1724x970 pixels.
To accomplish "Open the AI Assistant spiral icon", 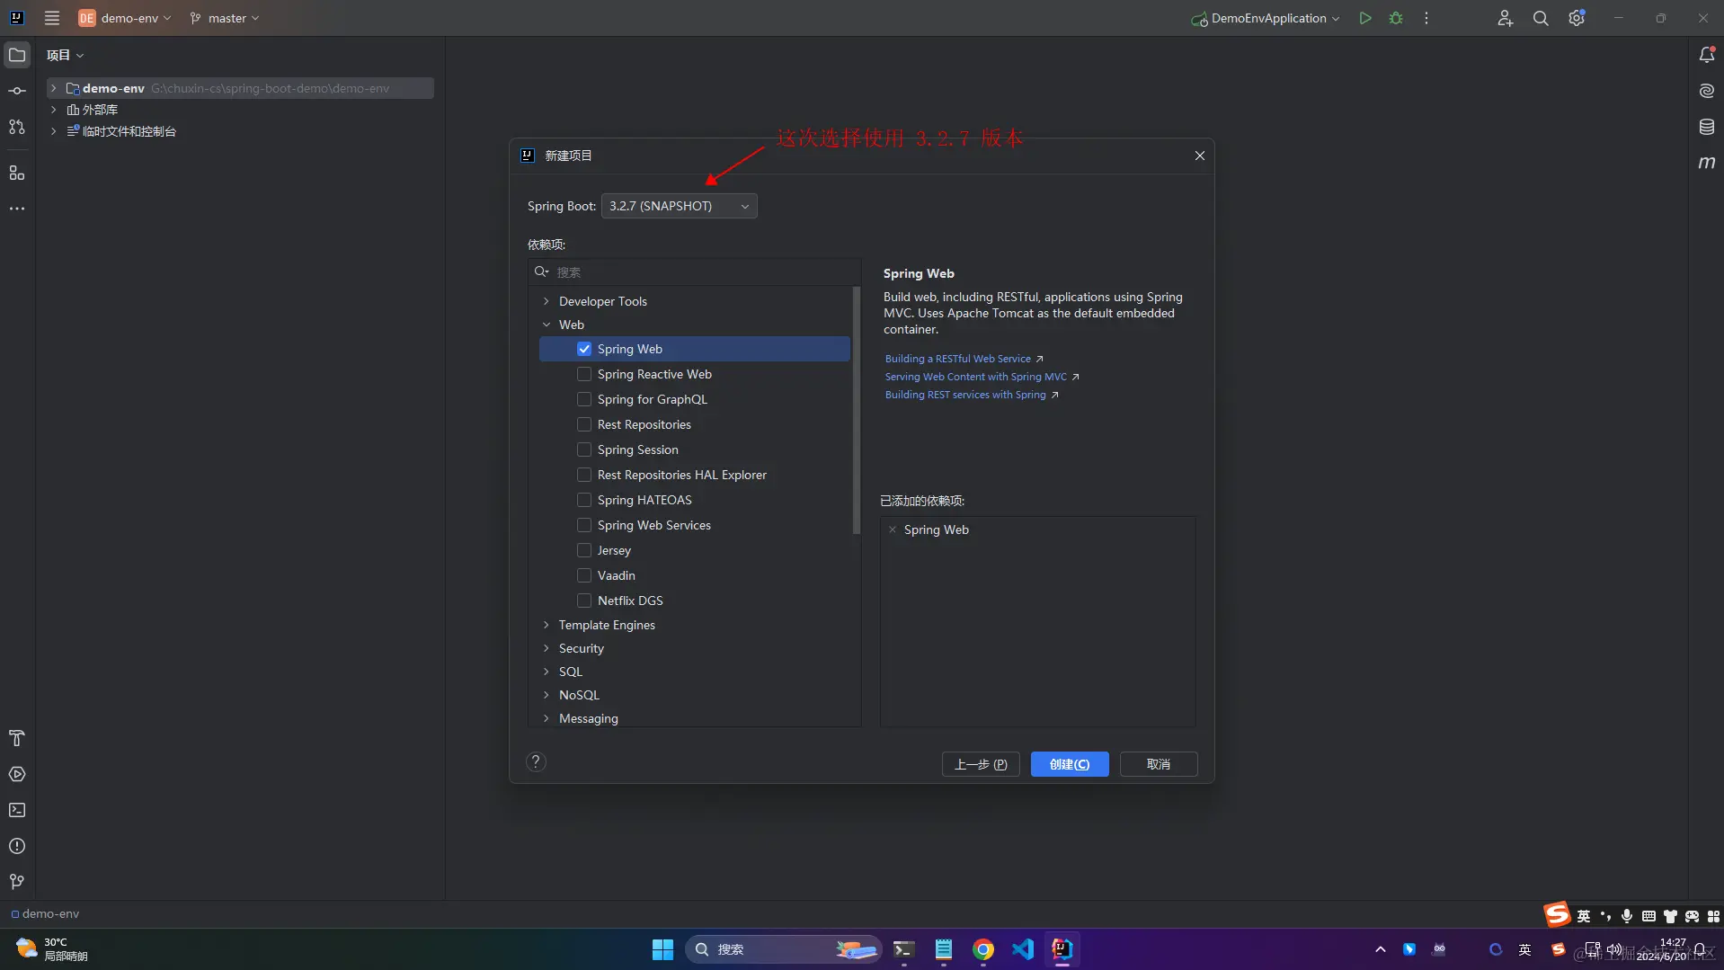I will click(1707, 91).
